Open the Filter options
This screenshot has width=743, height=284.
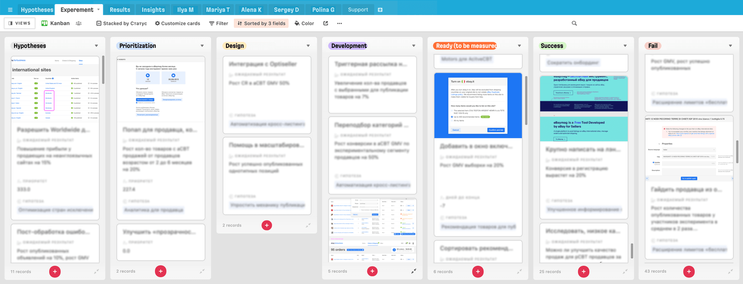(x=219, y=23)
